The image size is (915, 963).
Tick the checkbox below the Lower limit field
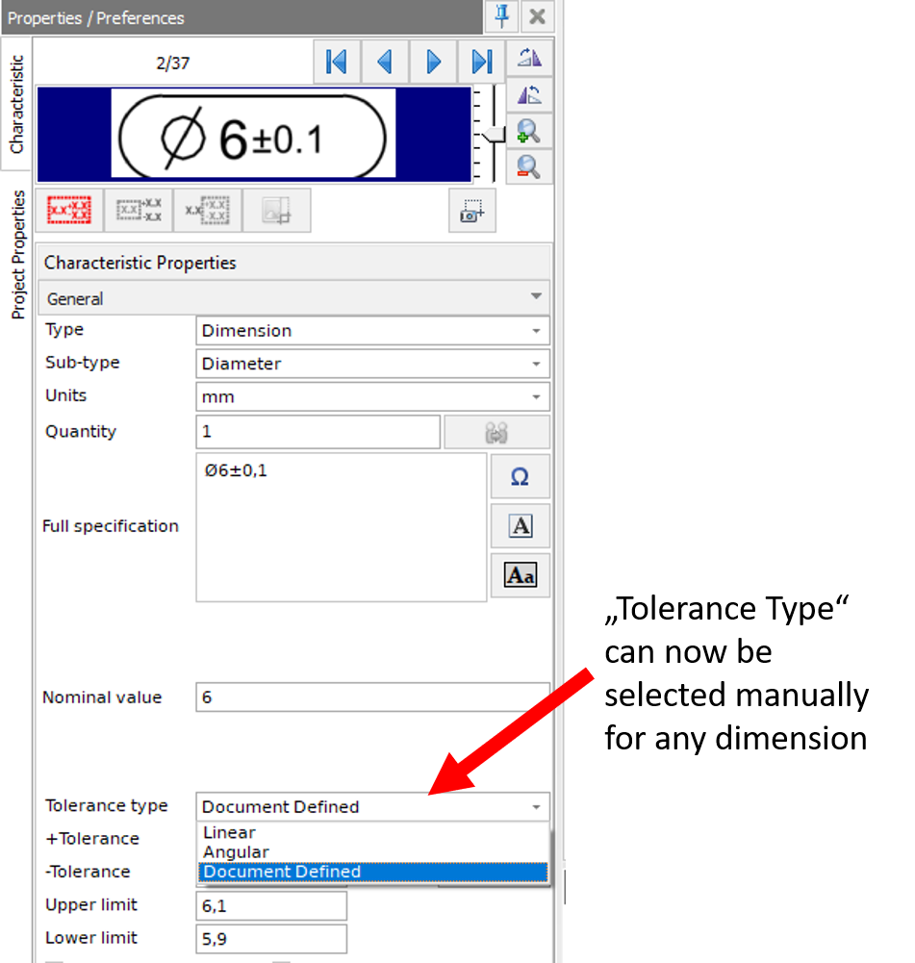[x=56, y=959]
